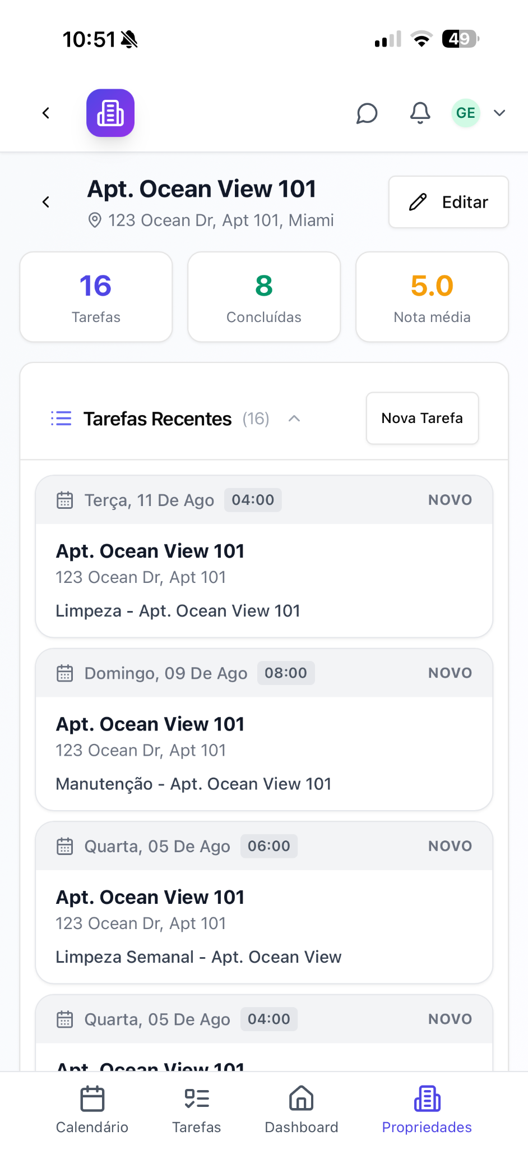Tap calendar icon on Quarta 04:00 task

point(65,1019)
